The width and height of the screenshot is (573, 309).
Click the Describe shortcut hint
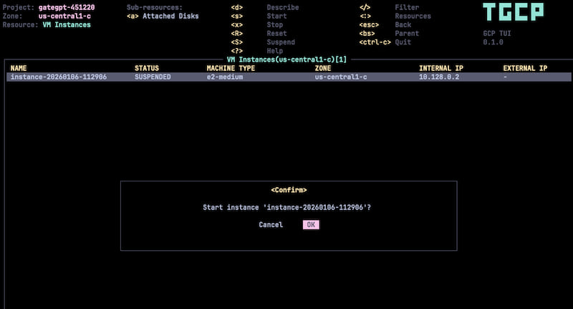click(283, 7)
